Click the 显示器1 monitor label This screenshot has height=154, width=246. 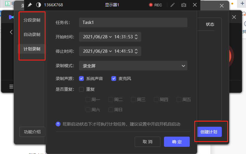(x=112, y=5)
